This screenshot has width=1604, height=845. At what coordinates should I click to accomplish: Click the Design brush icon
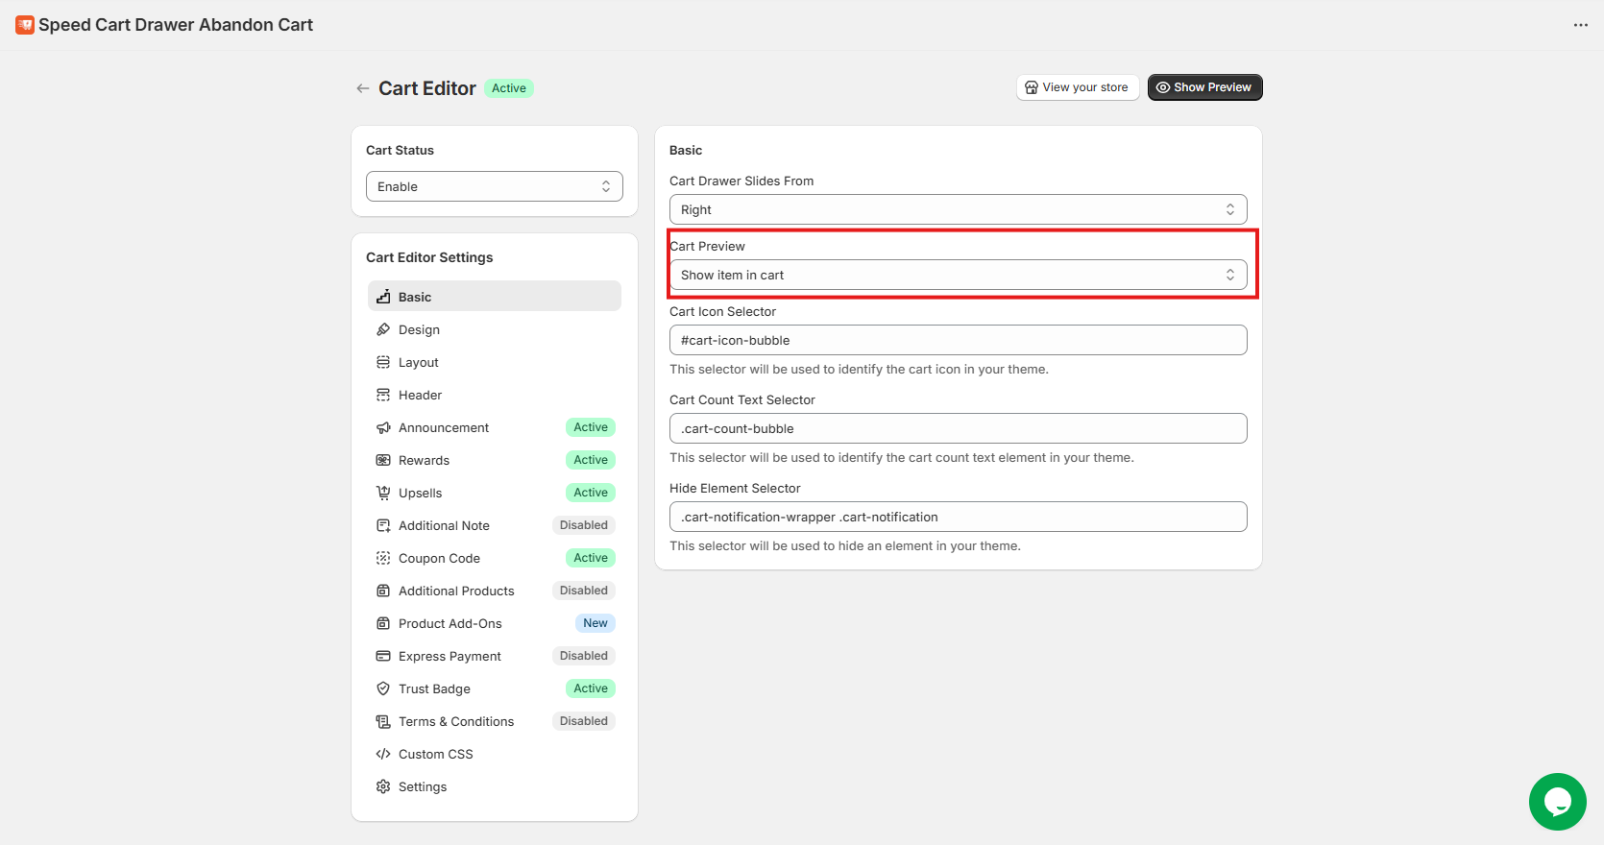(383, 329)
